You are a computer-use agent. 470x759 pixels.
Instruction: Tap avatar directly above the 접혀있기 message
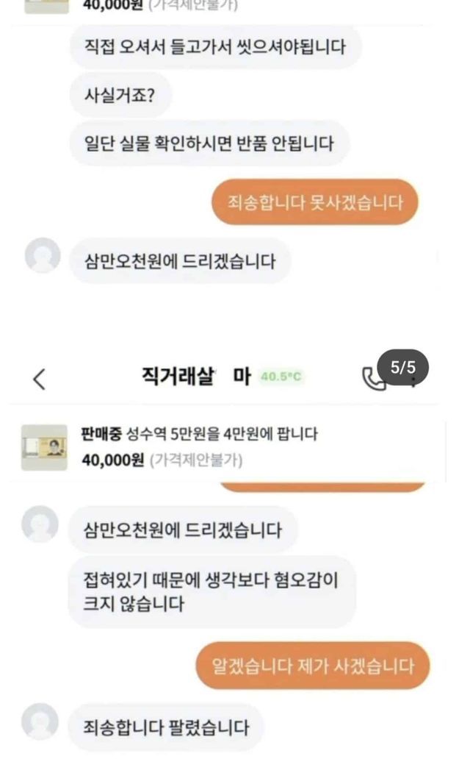40,525
